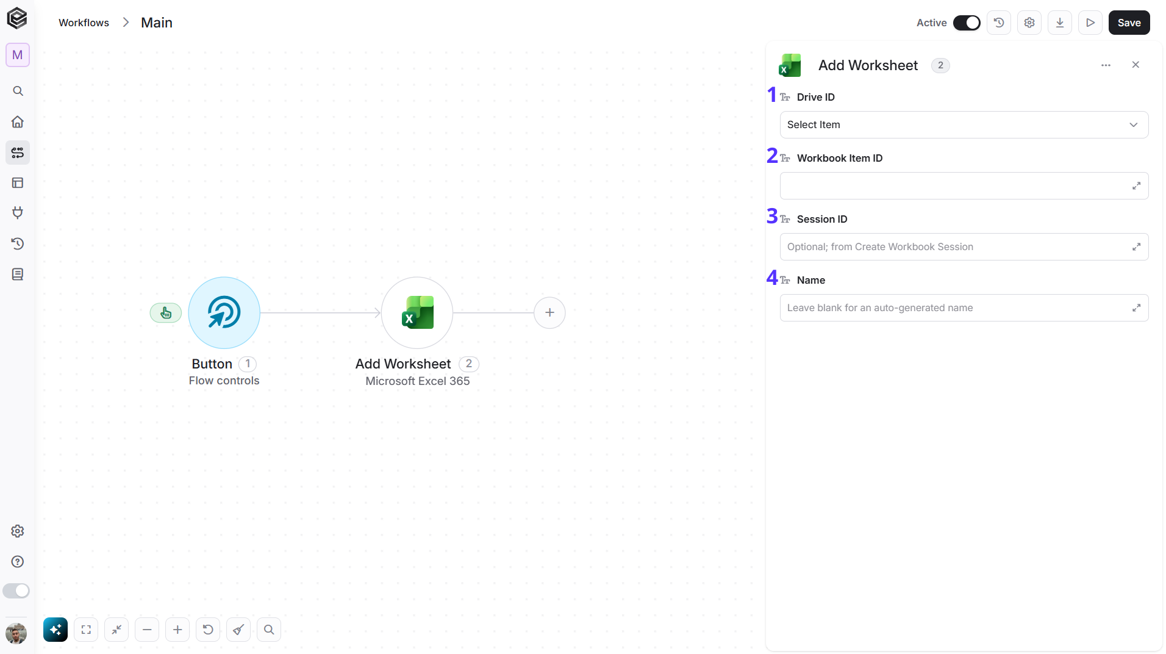Open user profile photo at bottom
The width and height of the screenshot is (1166, 654).
point(16,634)
